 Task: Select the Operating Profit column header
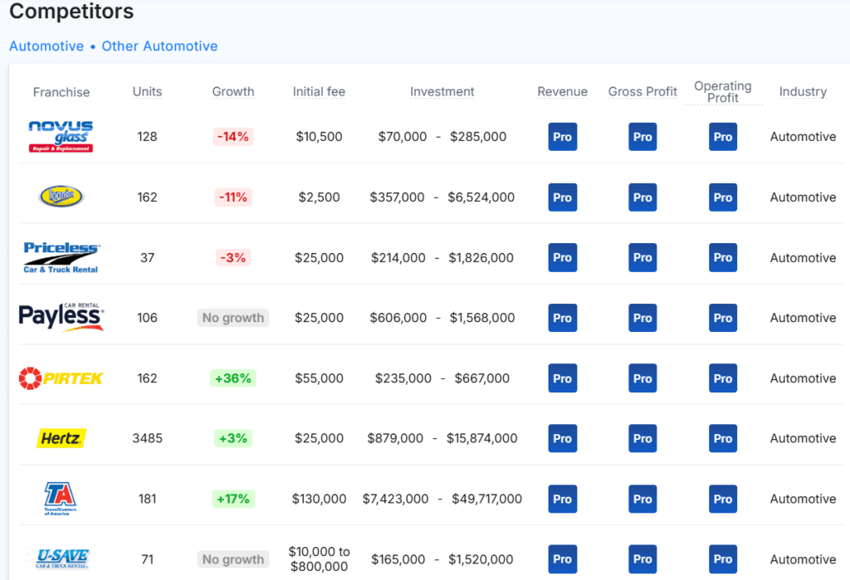click(723, 91)
